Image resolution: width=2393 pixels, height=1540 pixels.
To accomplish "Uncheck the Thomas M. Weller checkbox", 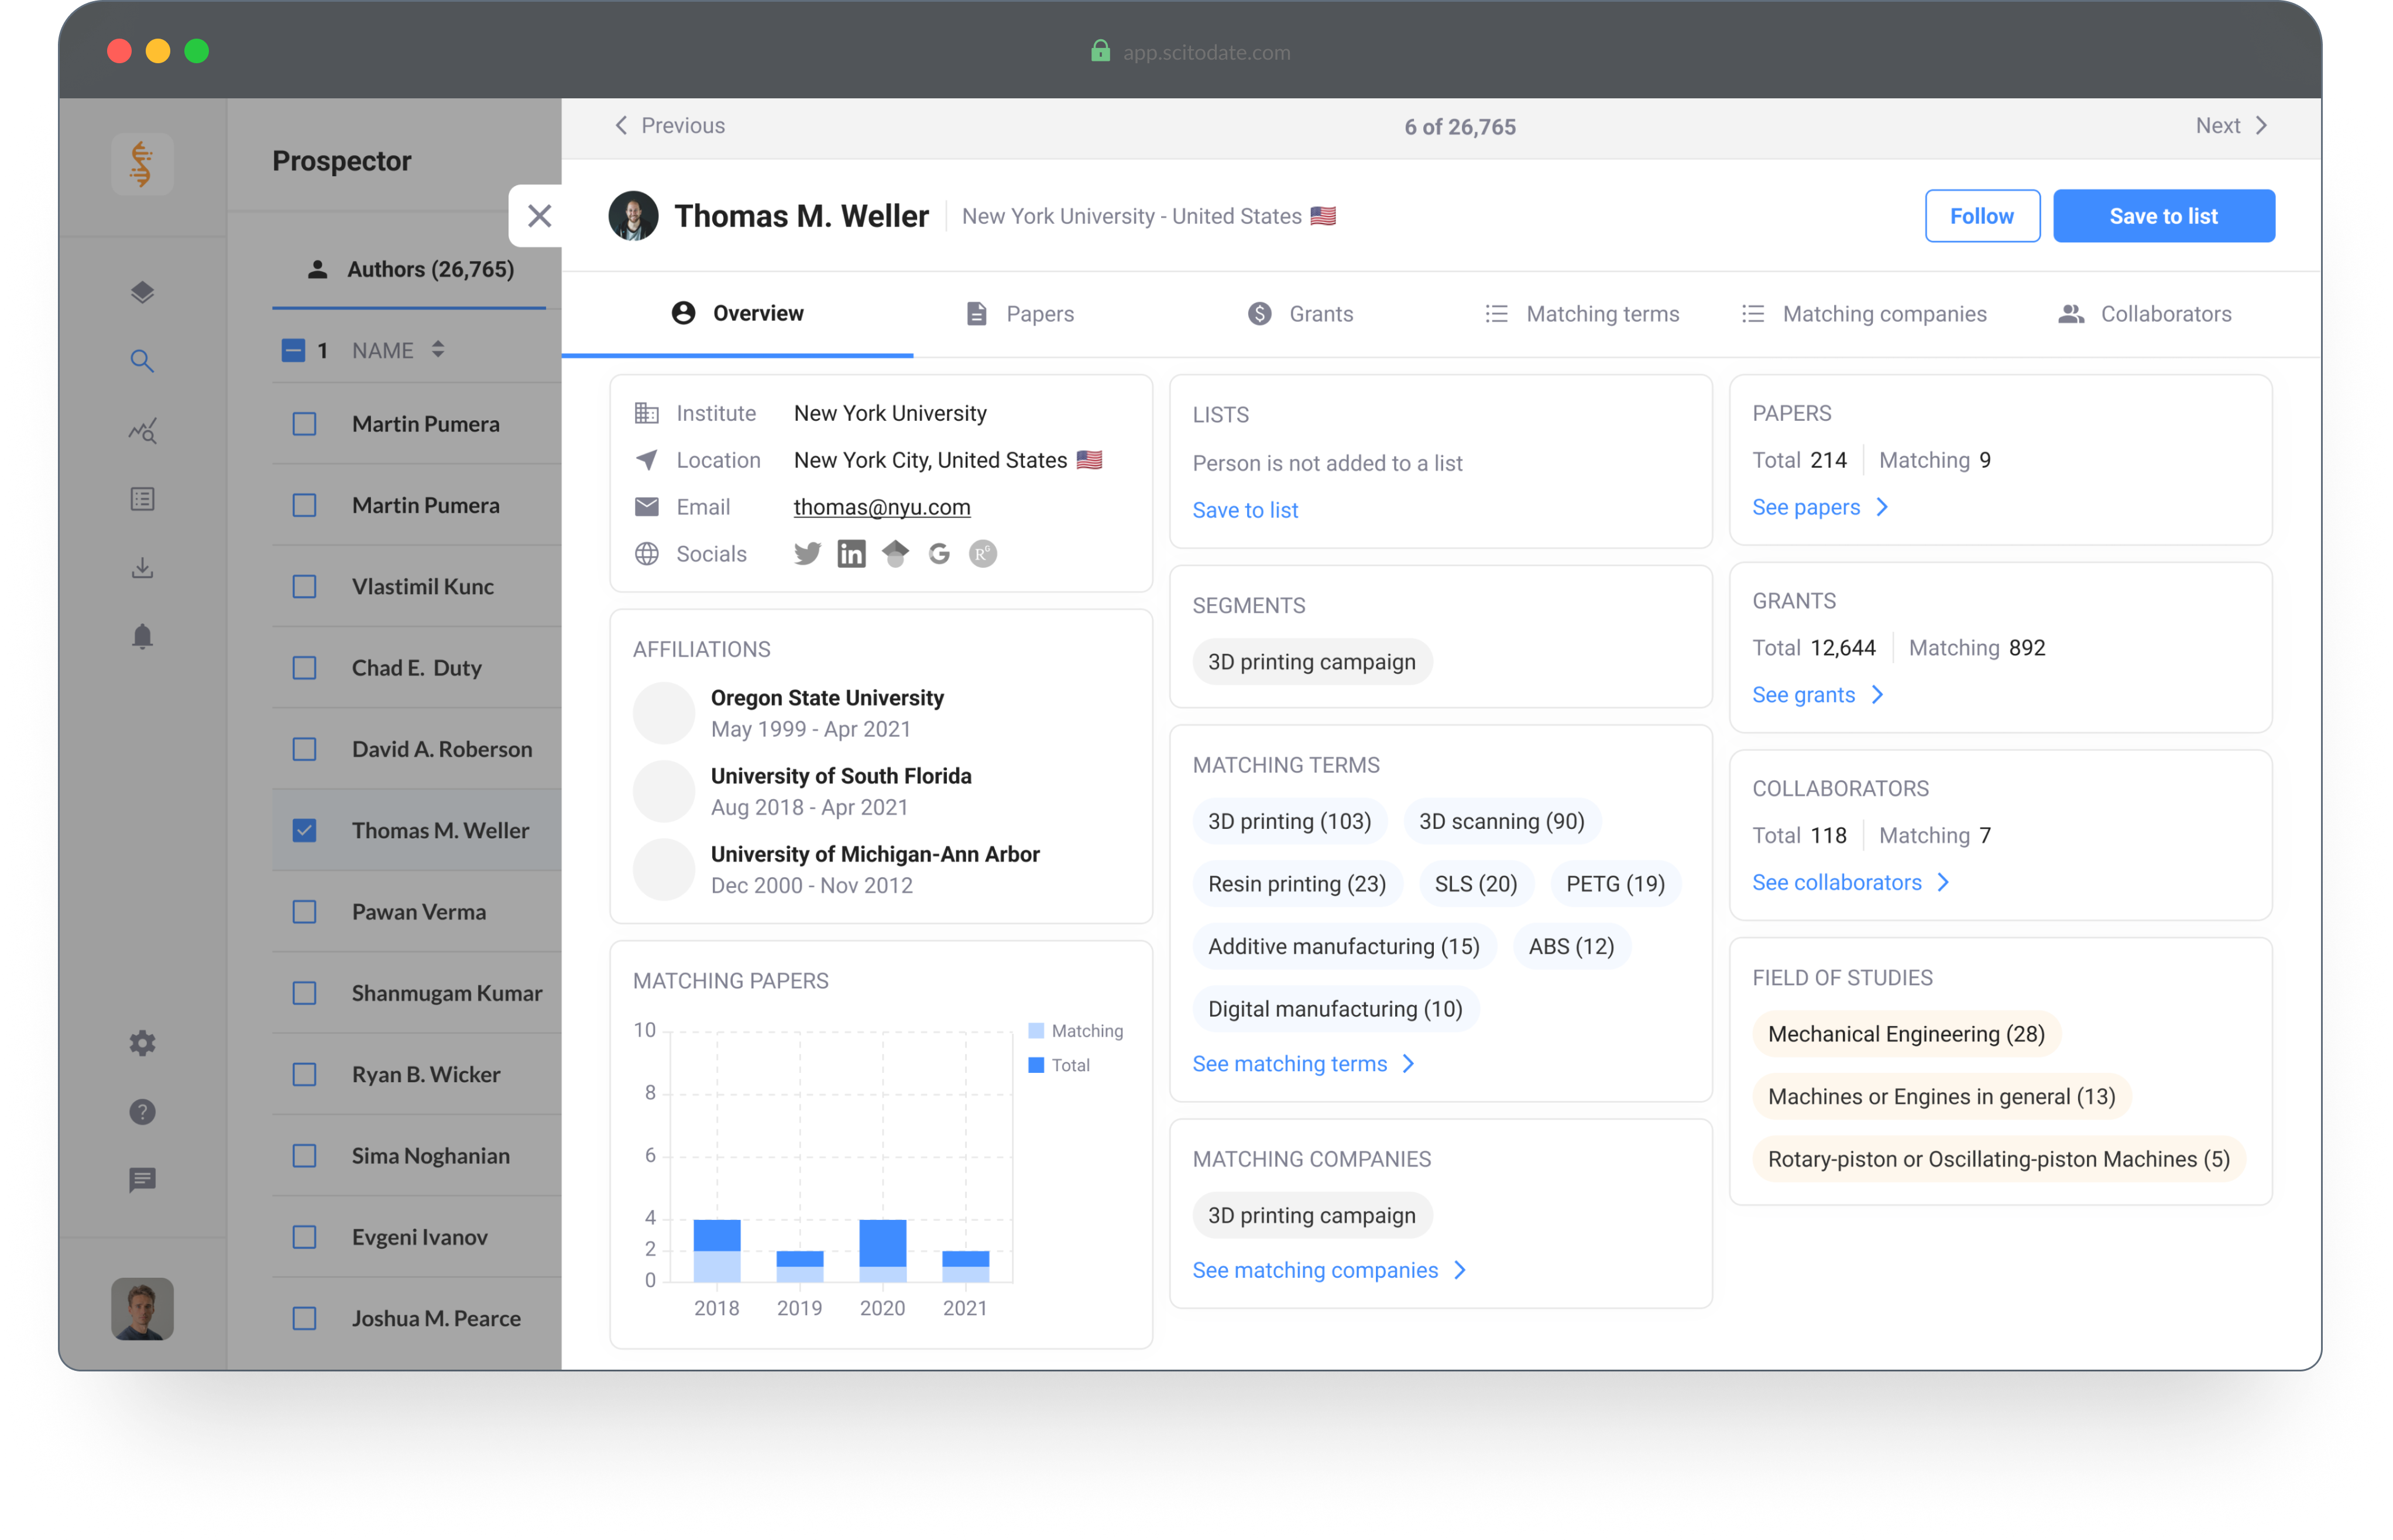I will point(304,830).
